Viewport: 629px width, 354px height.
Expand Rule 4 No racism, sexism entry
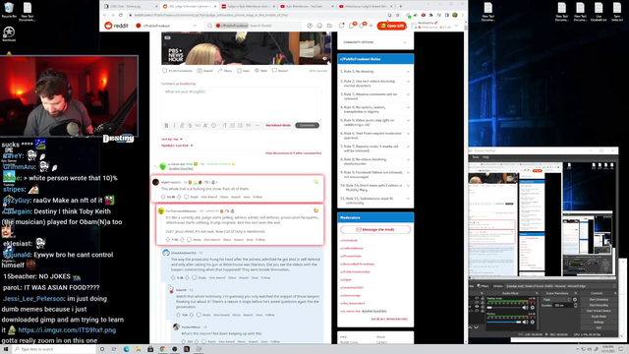pos(375,109)
